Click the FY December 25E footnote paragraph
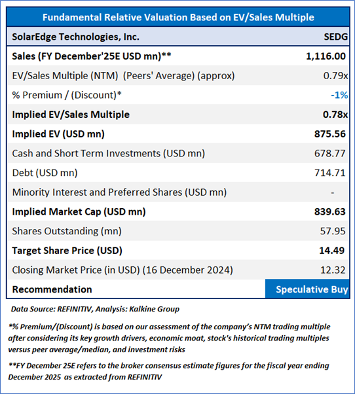355x394 pixels. [168, 371]
